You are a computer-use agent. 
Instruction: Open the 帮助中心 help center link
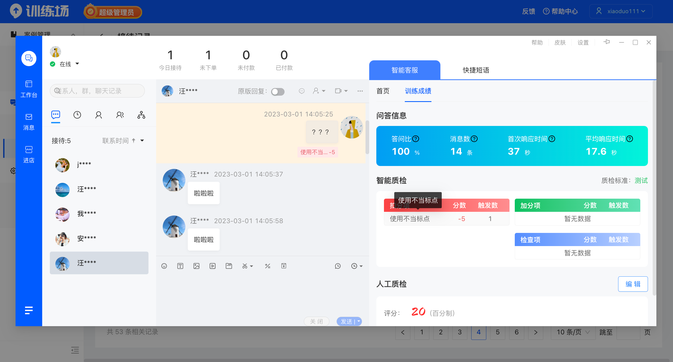pyautogui.click(x=560, y=11)
